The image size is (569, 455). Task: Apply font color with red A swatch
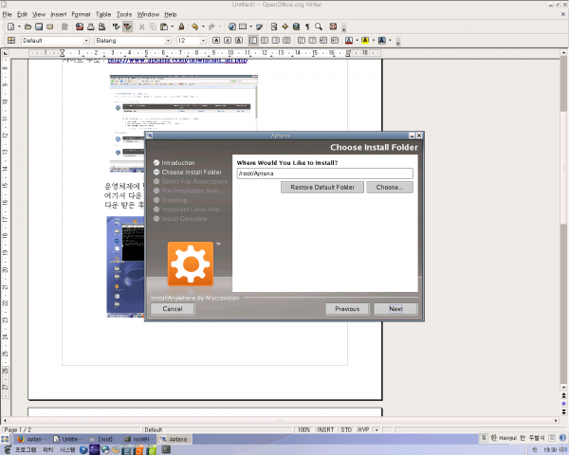pos(349,40)
